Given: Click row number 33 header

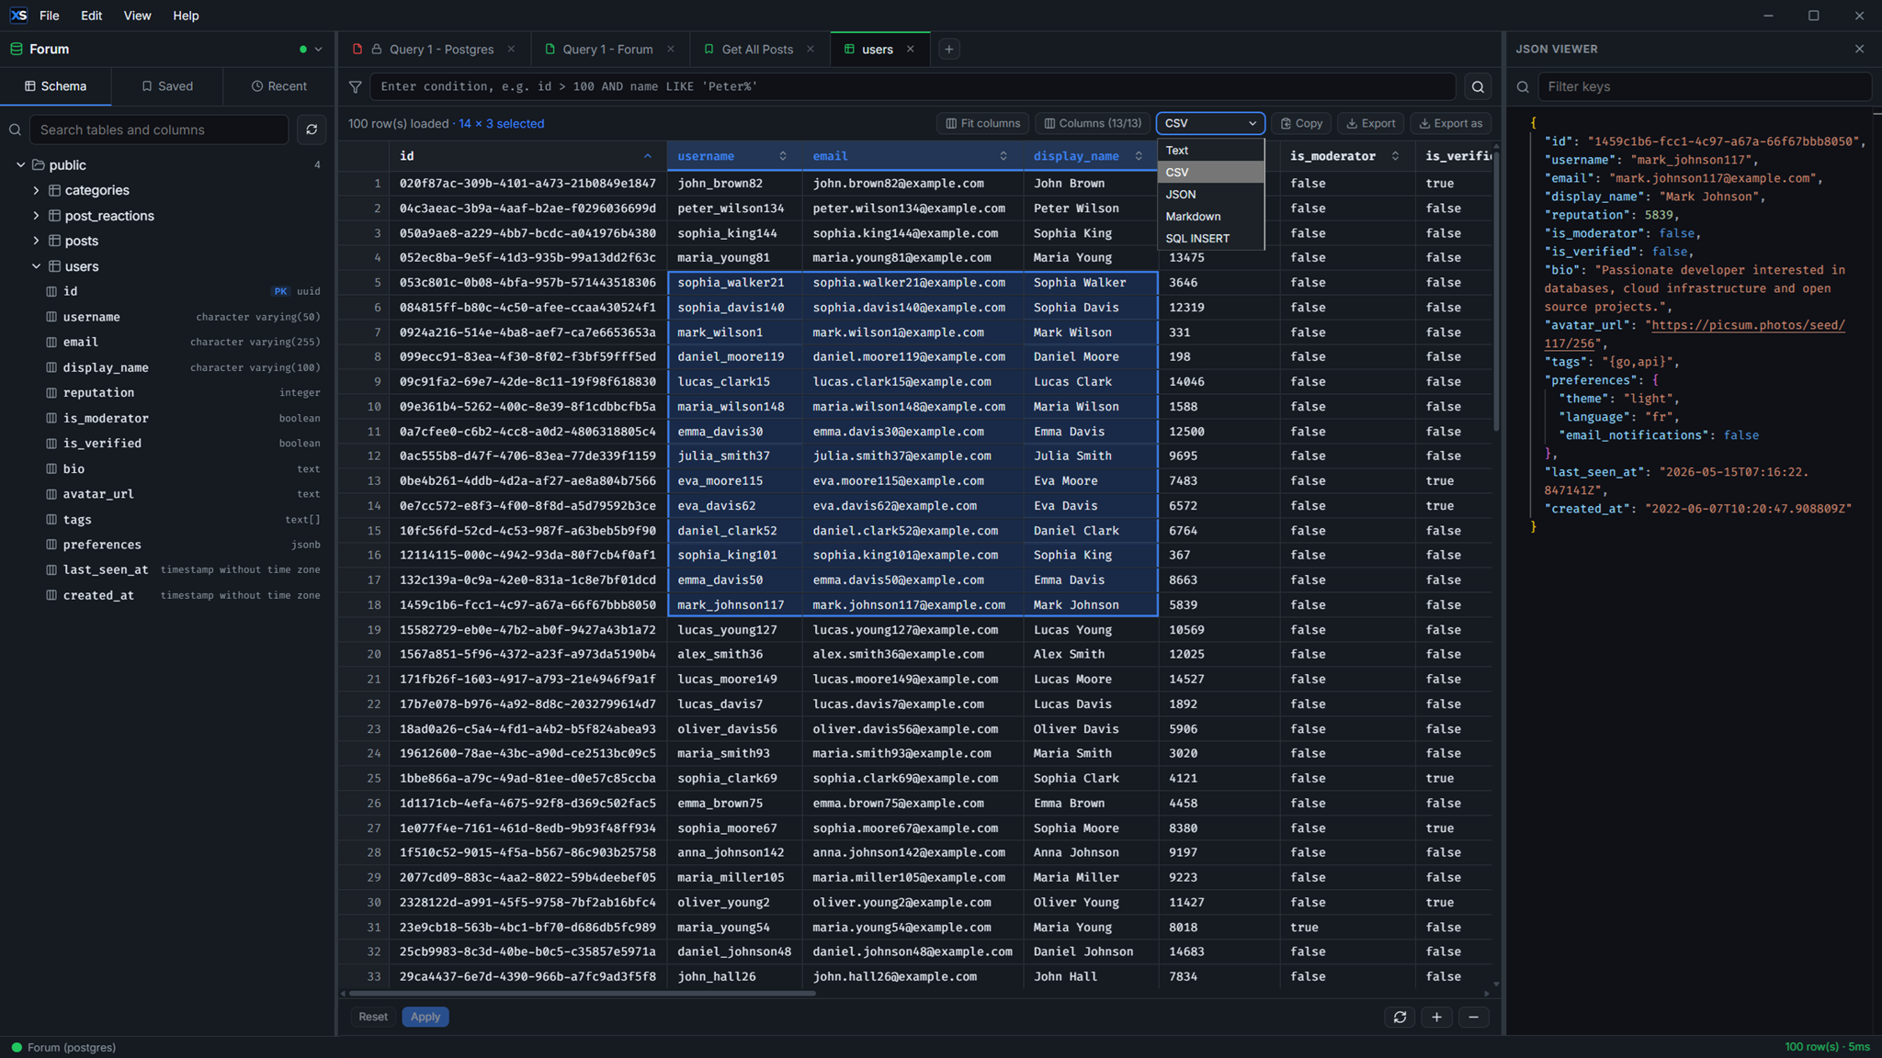Looking at the screenshot, I should click(x=364, y=977).
